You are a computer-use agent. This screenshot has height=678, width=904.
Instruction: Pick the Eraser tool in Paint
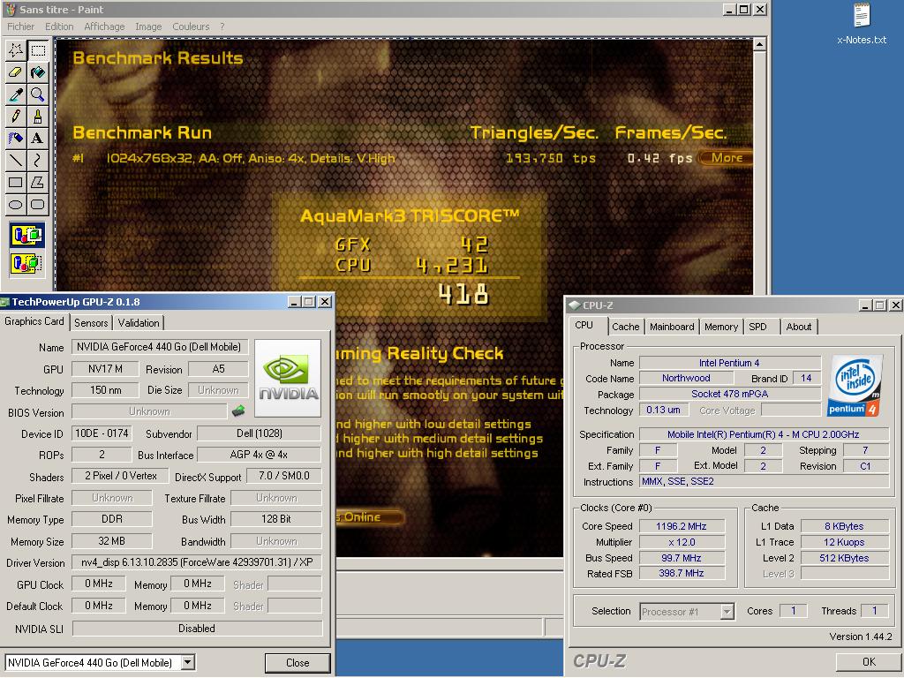pos(16,72)
